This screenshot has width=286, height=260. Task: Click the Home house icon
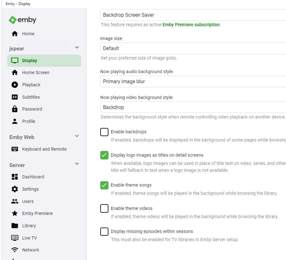tap(14, 34)
